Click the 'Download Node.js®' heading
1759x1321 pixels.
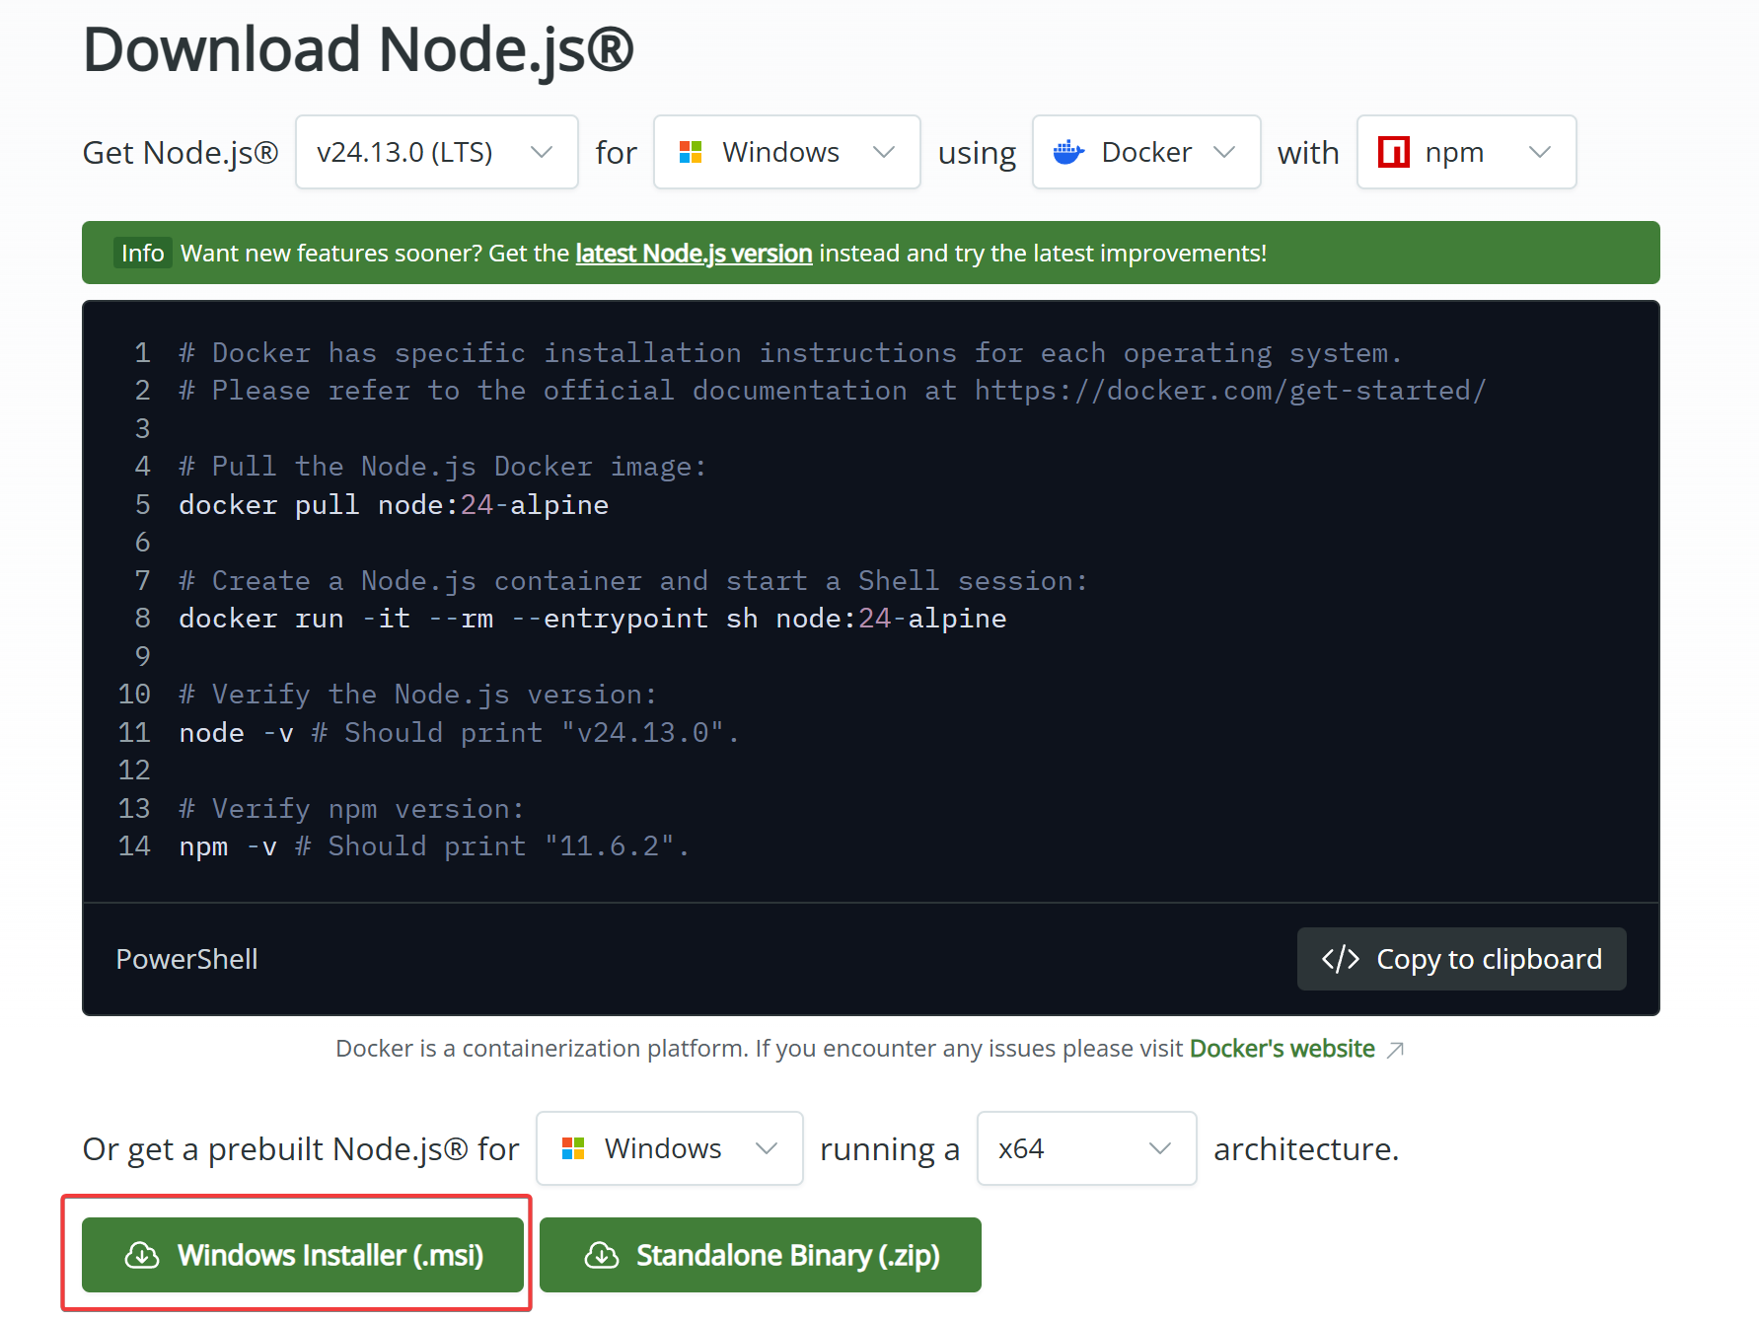pos(358,49)
